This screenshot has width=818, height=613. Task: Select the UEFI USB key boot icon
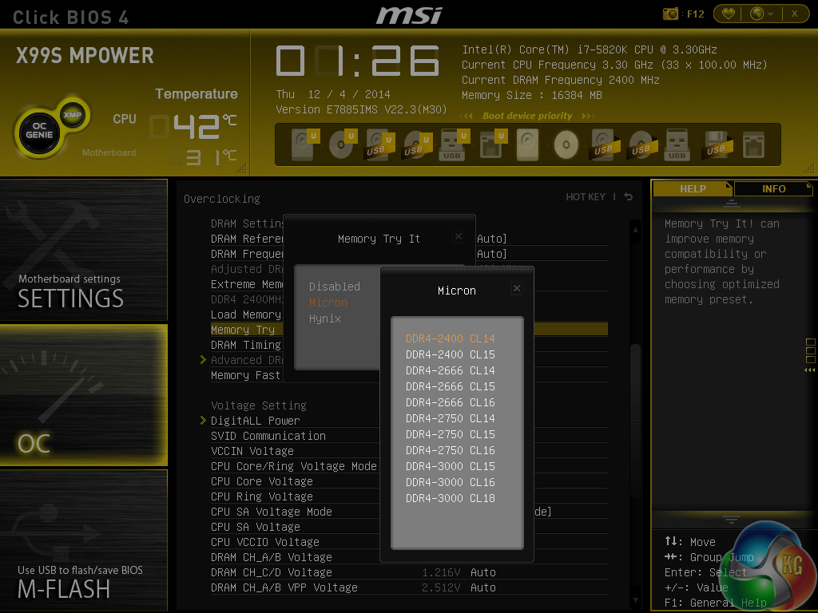coord(453,144)
